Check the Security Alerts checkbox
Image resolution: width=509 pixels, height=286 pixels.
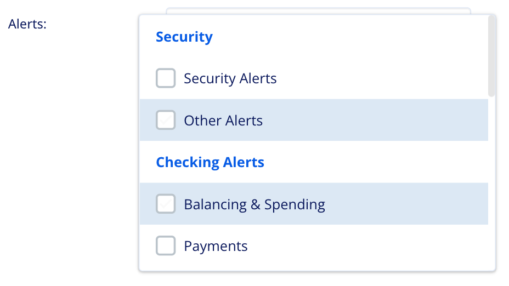166,78
